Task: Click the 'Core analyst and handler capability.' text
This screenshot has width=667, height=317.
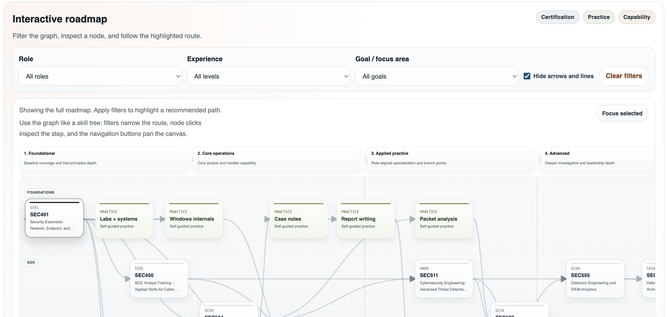Action: coord(227,163)
